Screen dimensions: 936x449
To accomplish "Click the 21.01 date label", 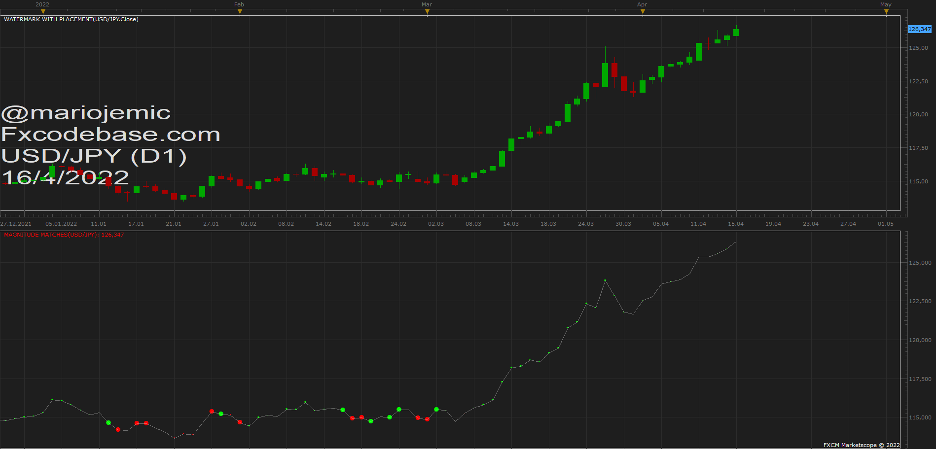I will coord(174,224).
